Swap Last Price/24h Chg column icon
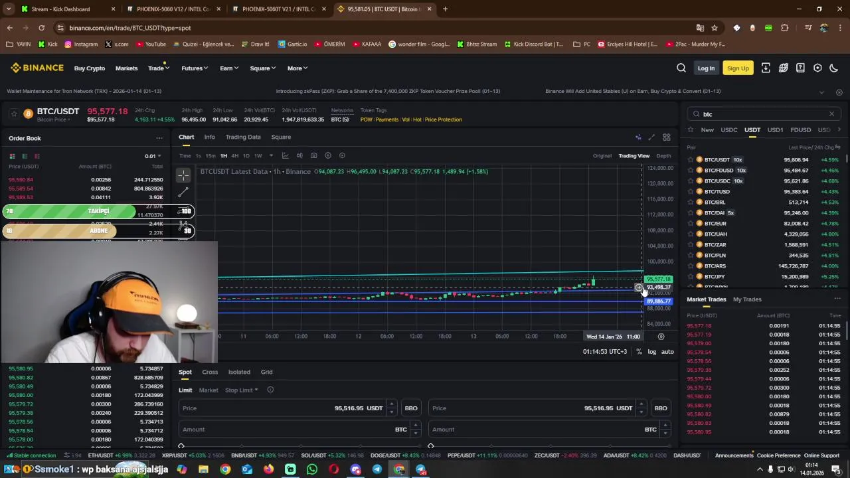This screenshot has height=478, width=850. tap(837, 147)
